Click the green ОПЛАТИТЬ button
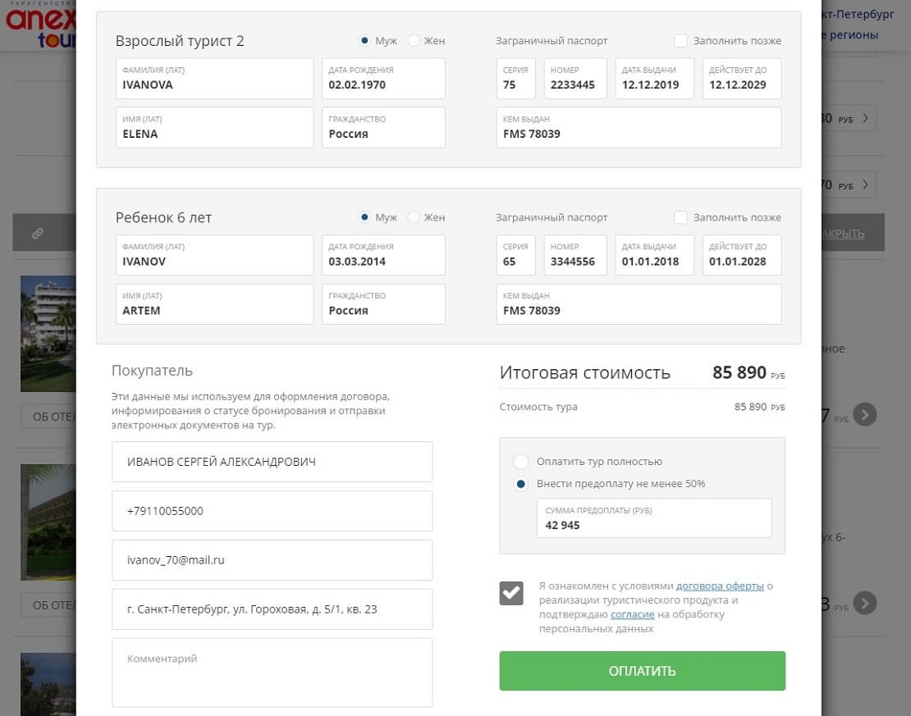The image size is (911, 716). (x=642, y=671)
